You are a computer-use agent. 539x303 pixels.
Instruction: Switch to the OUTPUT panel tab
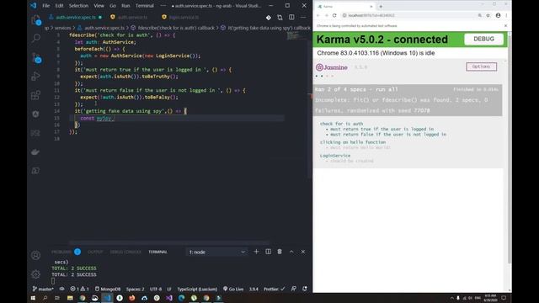click(x=95, y=252)
